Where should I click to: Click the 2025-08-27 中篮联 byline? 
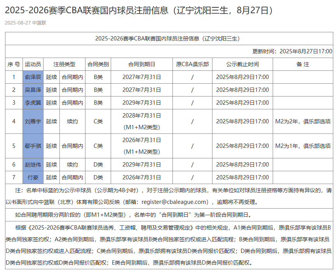(x=26, y=23)
